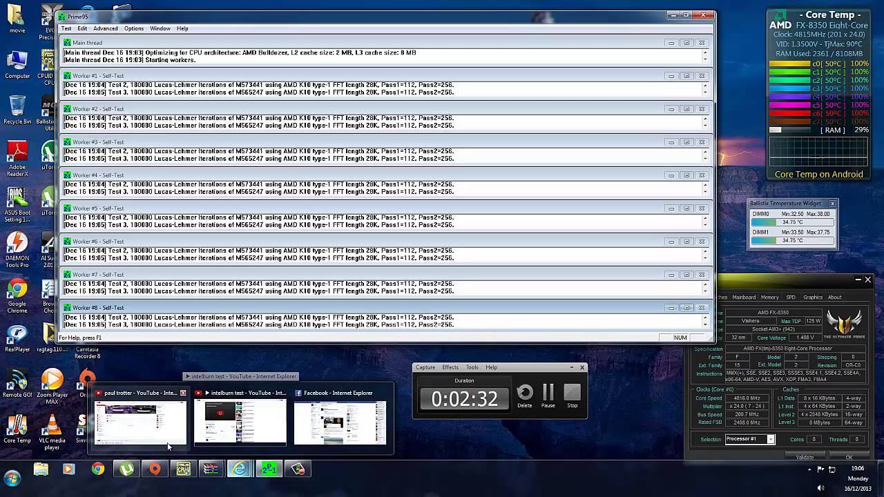Open the Help menu in Prime95
The width and height of the screenshot is (884, 497).
coord(182,28)
